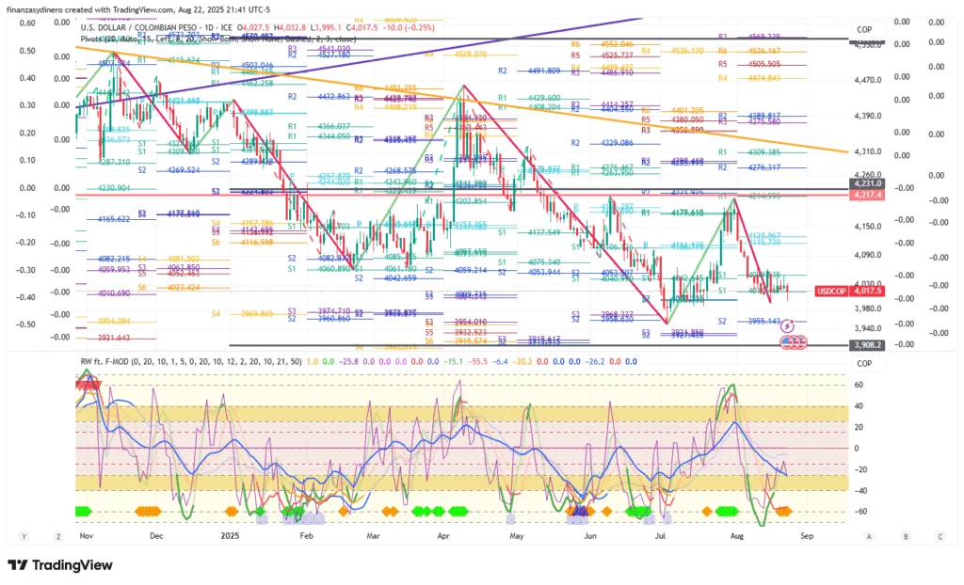This screenshot has width=964, height=585.
Task: Click the 4,390.0 price axis value
Action: (868, 116)
